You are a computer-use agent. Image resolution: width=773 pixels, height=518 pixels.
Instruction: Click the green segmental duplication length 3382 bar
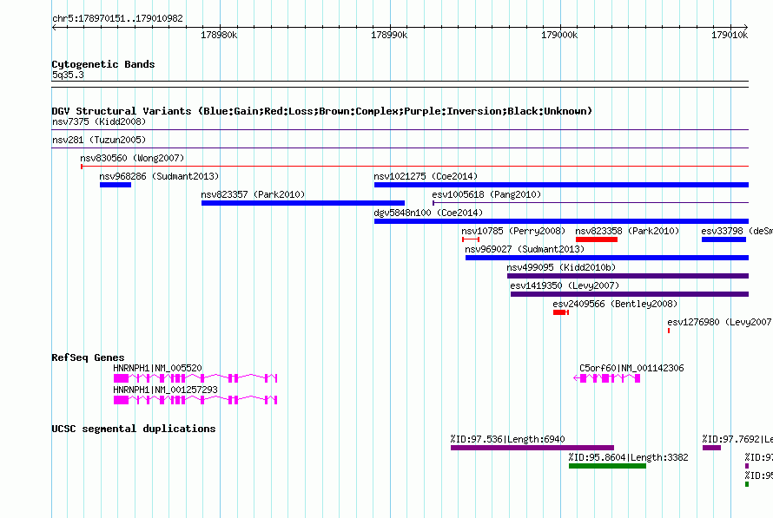[607, 466]
